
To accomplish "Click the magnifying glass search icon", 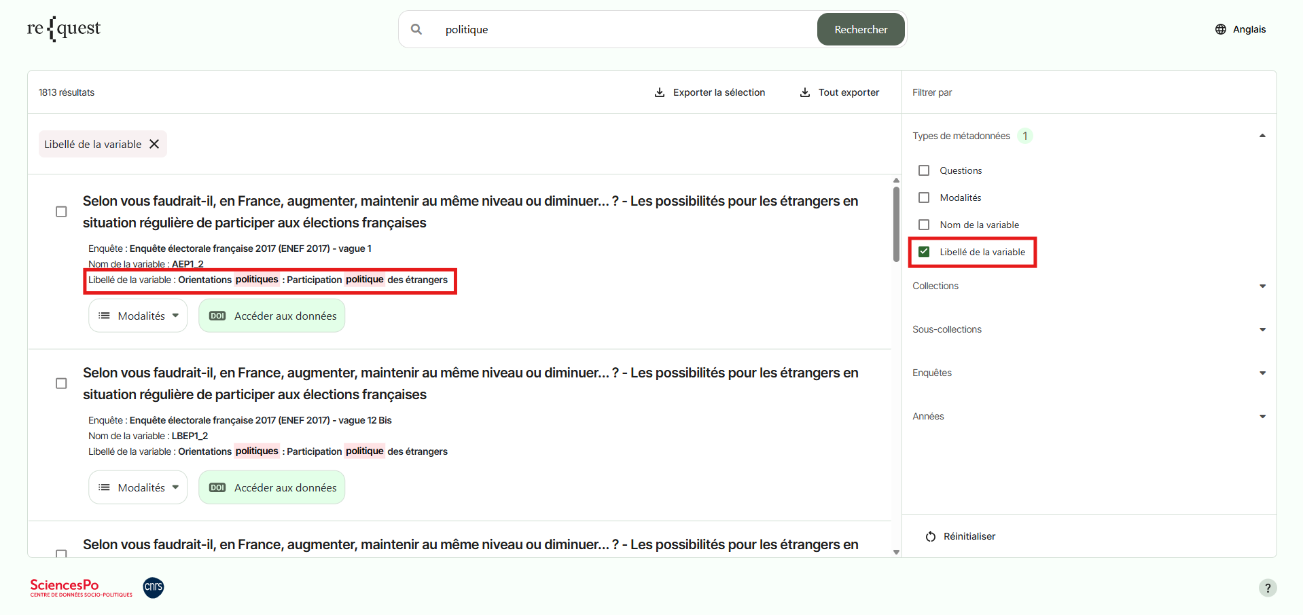I will click(x=416, y=29).
